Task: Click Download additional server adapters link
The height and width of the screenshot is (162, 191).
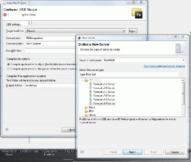Action: point(164,66)
